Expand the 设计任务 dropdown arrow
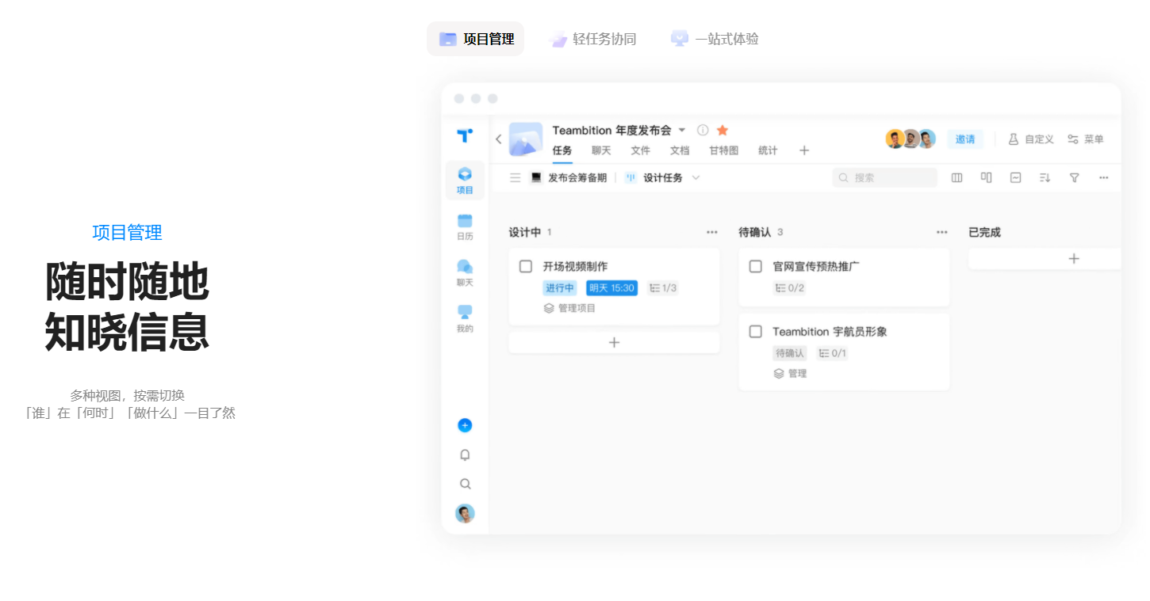 click(696, 178)
